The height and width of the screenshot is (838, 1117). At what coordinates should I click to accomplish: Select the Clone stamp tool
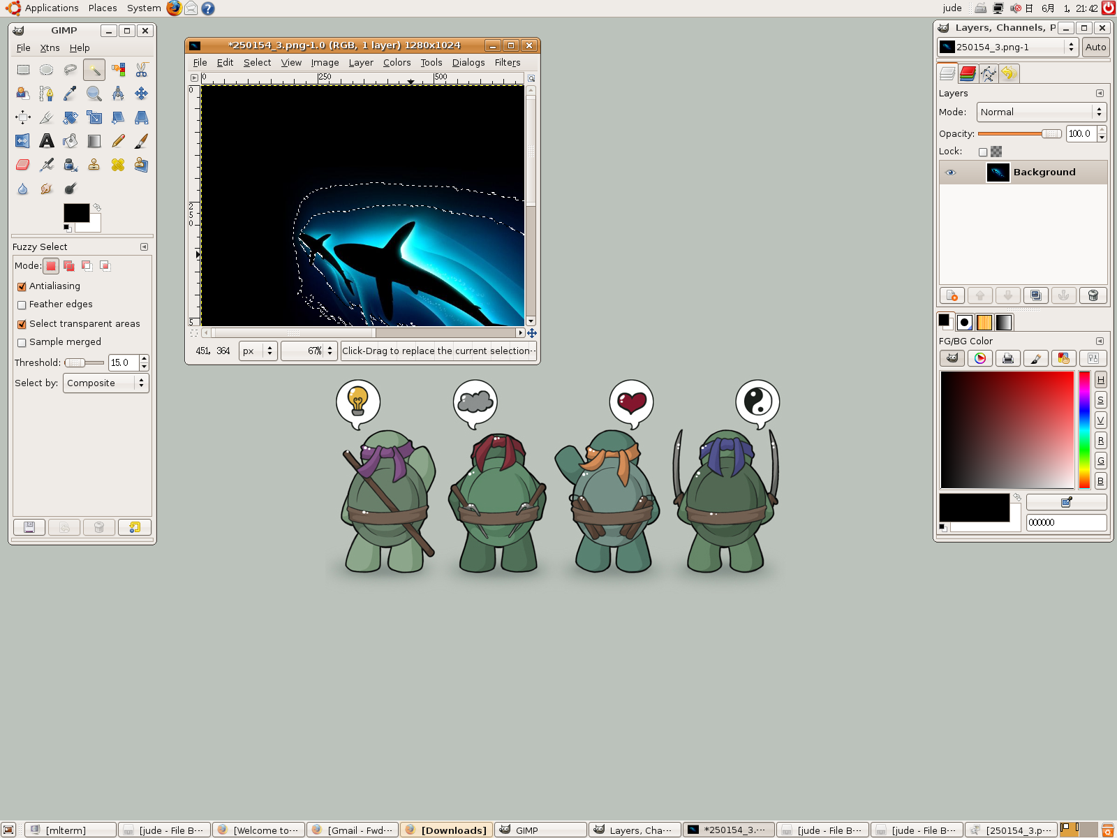(x=94, y=165)
